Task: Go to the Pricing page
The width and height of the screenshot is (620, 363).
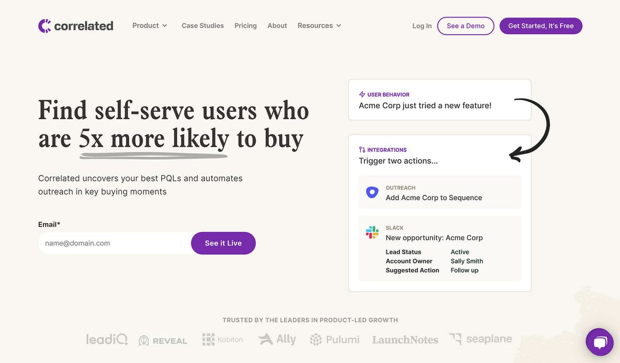Action: 245,26
